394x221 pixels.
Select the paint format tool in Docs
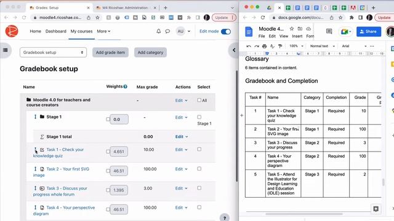pos(280,46)
